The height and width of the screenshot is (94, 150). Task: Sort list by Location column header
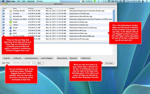click(90, 9)
